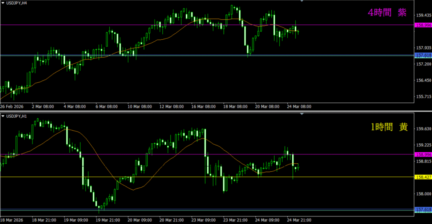Click the '4時間 紫' text label
This screenshot has height=224, width=432.
[x=387, y=13]
